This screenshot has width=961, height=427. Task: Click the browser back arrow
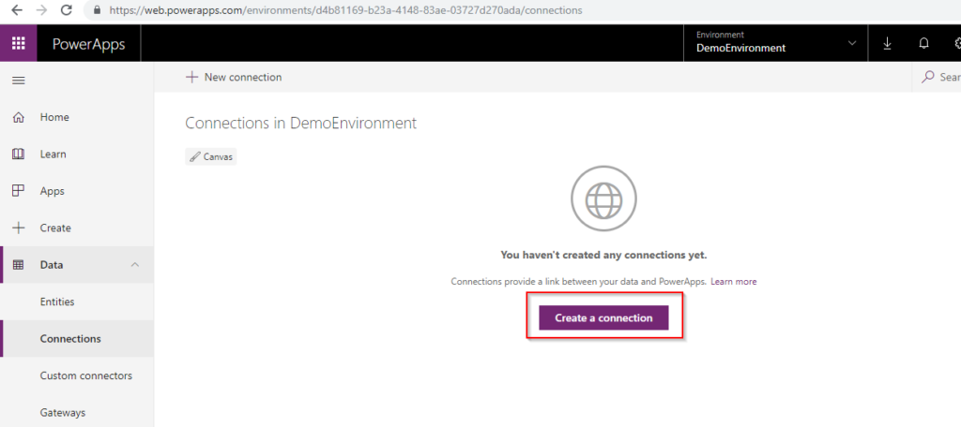(x=17, y=9)
